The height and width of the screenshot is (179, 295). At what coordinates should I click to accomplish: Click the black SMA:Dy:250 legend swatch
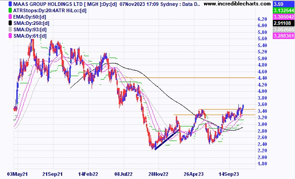click(10, 23)
